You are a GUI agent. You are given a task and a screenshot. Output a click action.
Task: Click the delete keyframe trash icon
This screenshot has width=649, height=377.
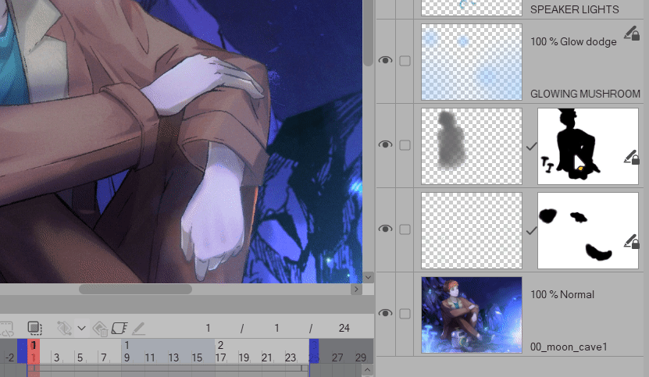pos(100,329)
